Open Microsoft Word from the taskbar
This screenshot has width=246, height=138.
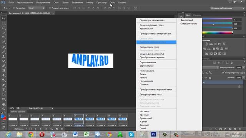(75, 135)
